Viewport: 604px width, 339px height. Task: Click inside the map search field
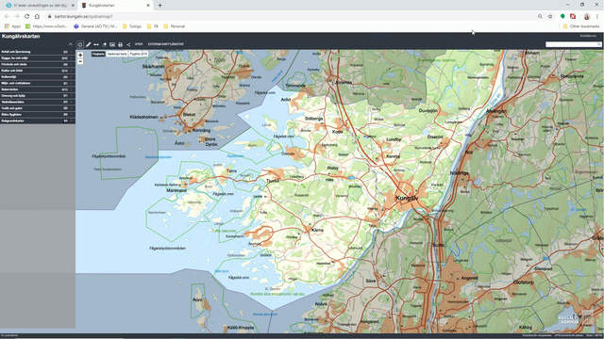573,44
